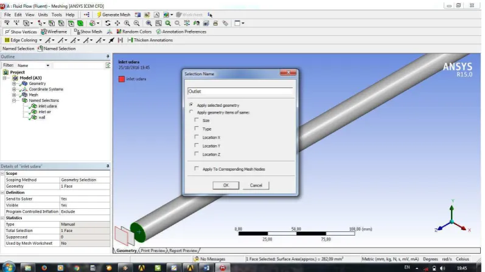Check the Type checkbox
Image resolution: width=485 pixels, height=272 pixels.
pyautogui.click(x=197, y=129)
